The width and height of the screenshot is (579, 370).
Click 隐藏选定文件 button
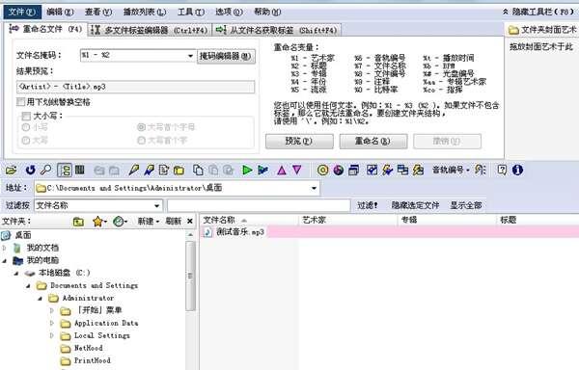415,205
